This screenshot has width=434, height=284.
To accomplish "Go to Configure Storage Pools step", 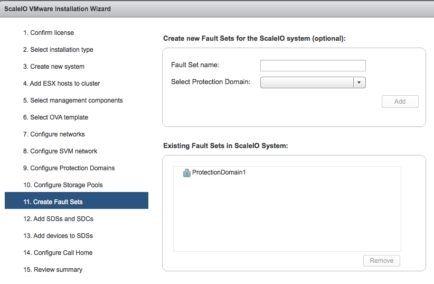I will click(x=63, y=185).
